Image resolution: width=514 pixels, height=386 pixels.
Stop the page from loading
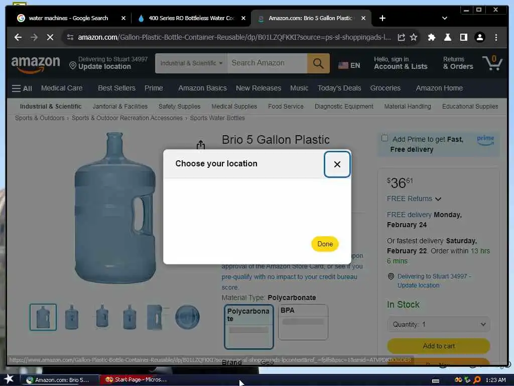[x=50, y=37]
